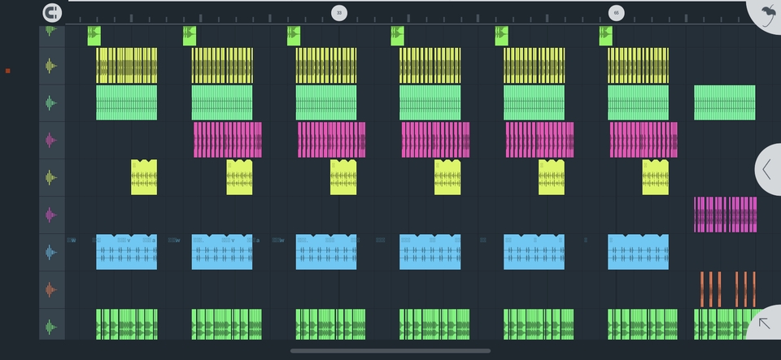Image resolution: width=781 pixels, height=360 pixels.
Task: Select the first bright yellow notched clip
Action: (144, 177)
